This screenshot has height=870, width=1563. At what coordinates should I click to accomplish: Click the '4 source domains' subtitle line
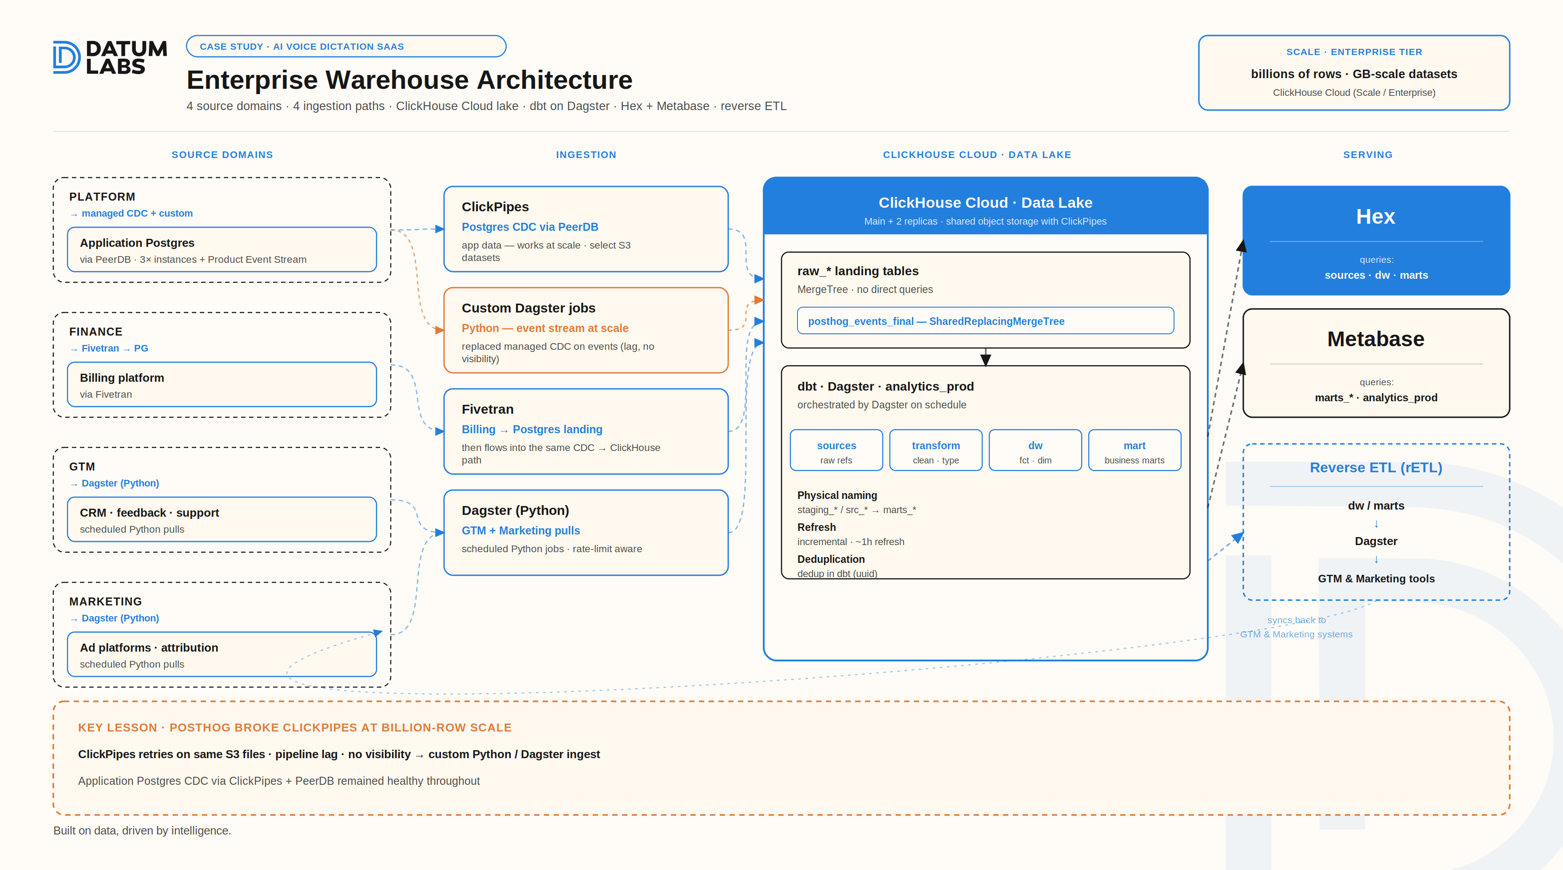click(x=486, y=106)
